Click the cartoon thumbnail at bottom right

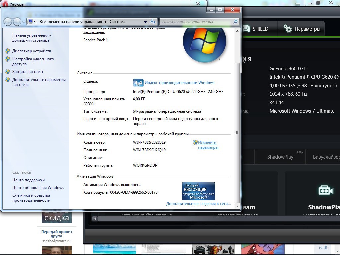click(263, 249)
